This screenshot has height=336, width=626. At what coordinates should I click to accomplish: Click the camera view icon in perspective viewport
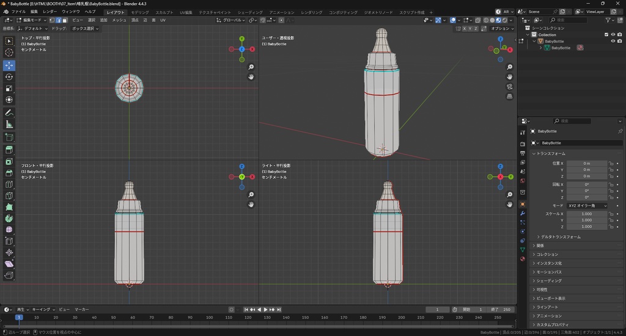[x=510, y=87]
